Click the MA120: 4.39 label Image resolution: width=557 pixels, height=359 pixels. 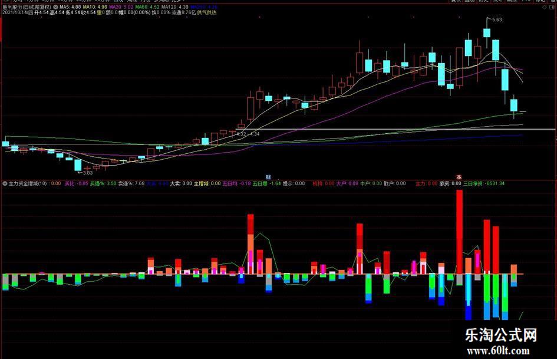(175, 7)
